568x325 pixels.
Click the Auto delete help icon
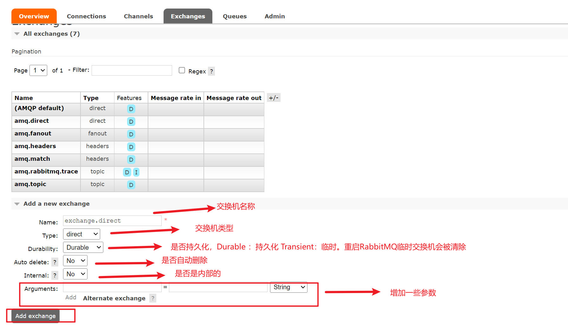click(55, 262)
